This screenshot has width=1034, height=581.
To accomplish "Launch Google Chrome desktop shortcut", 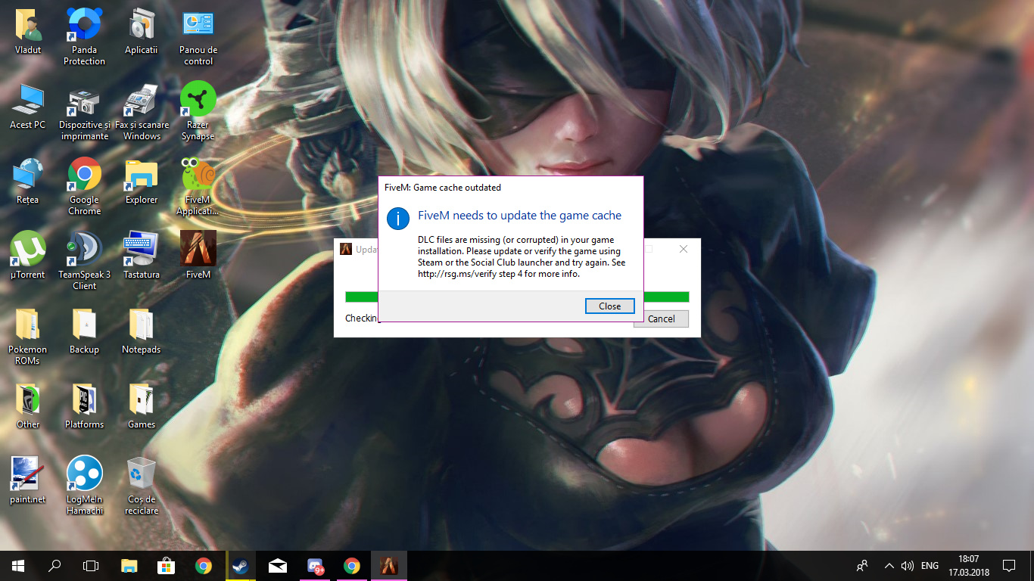I will click(84, 187).
